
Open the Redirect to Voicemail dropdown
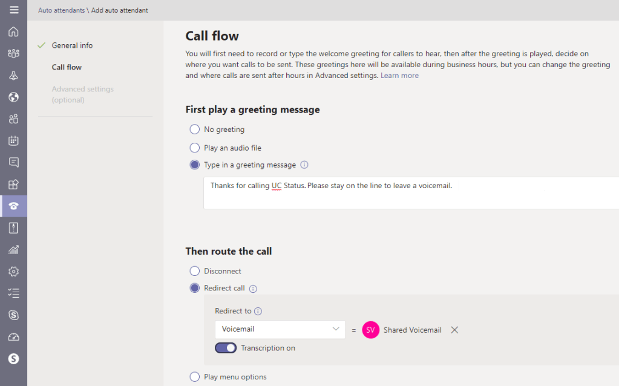click(x=280, y=330)
